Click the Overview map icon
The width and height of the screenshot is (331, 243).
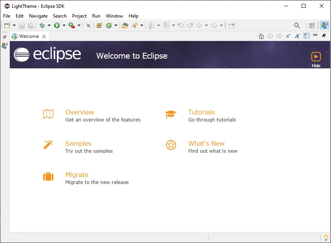pos(48,114)
